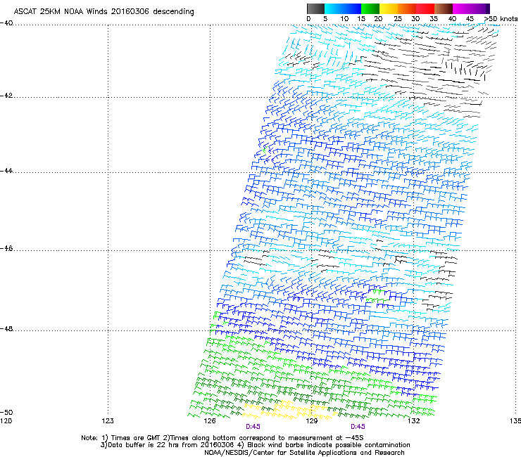The height and width of the screenshot is (457, 521).
Task: Click the green 15-20 knots legend swatch
Action: (x=370, y=8)
